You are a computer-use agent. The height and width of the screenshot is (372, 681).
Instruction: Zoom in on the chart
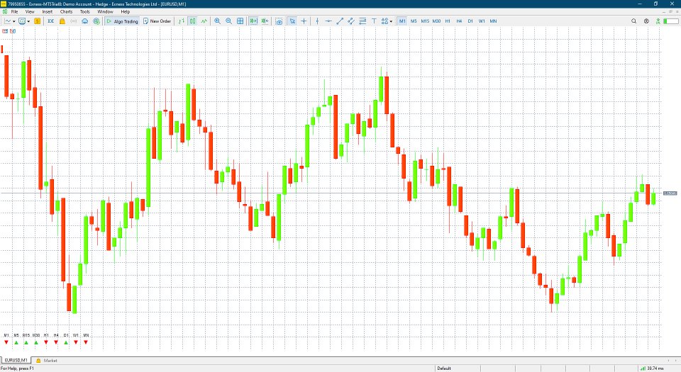[x=217, y=21]
